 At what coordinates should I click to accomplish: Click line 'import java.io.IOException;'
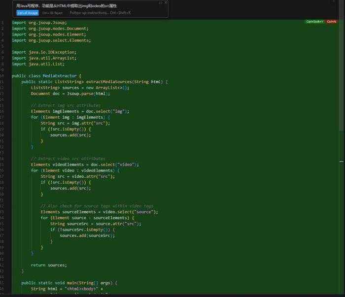pyautogui.click(x=44, y=52)
